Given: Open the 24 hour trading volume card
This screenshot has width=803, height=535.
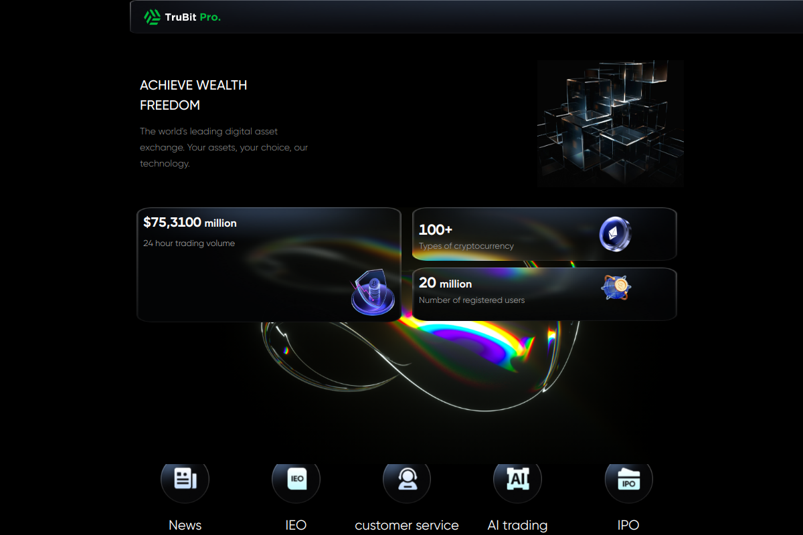Looking at the screenshot, I should [x=269, y=265].
